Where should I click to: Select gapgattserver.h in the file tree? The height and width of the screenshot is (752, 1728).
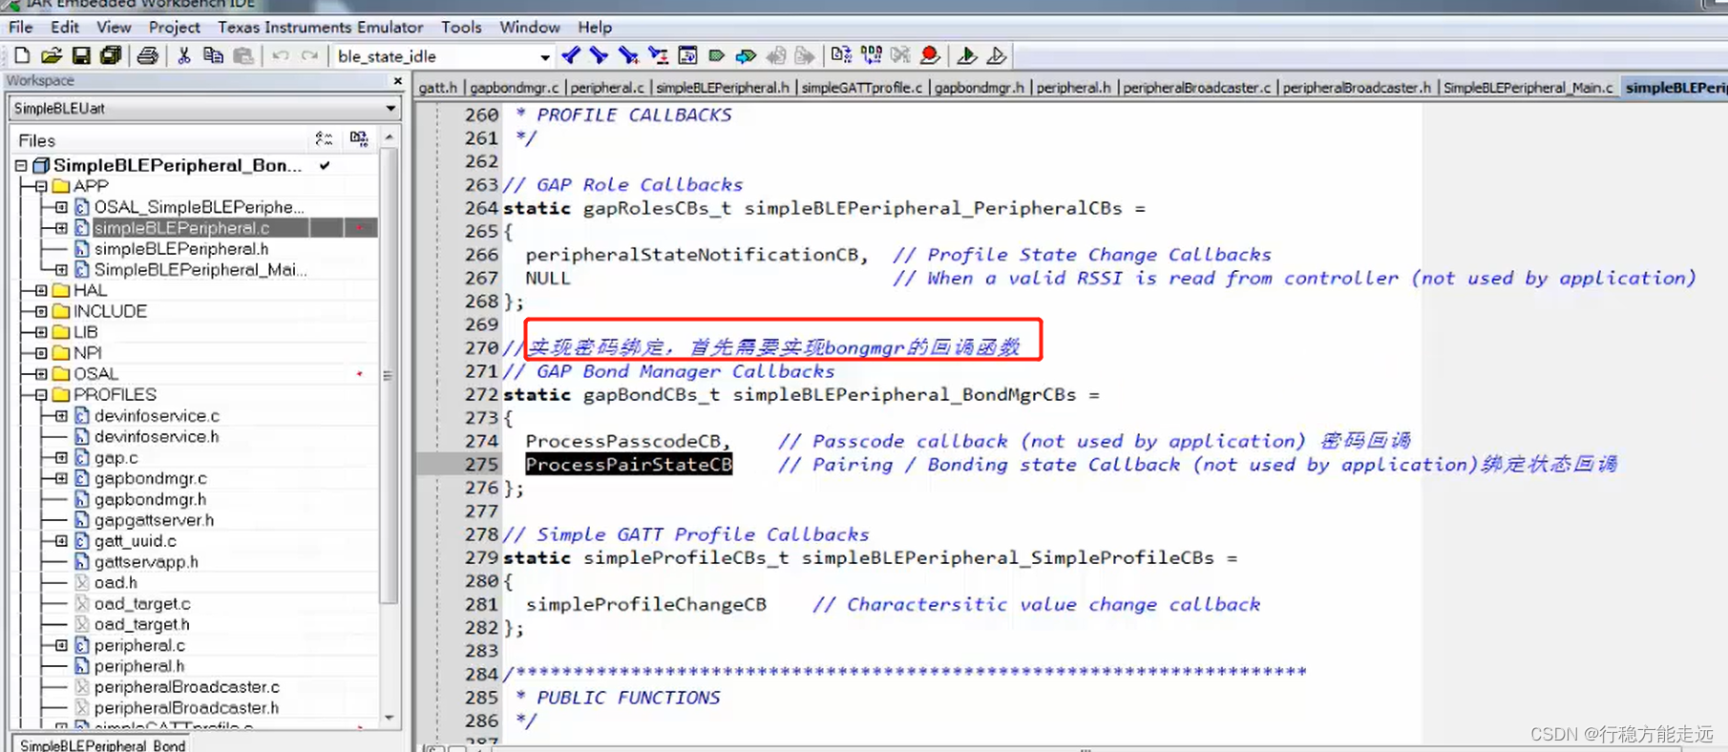154,520
